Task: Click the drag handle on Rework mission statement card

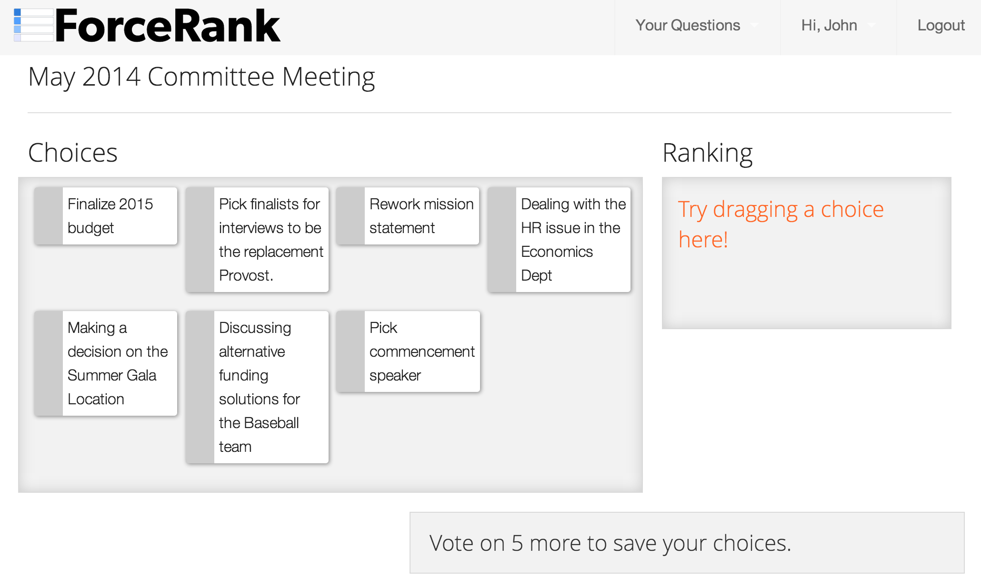Action: 350,216
